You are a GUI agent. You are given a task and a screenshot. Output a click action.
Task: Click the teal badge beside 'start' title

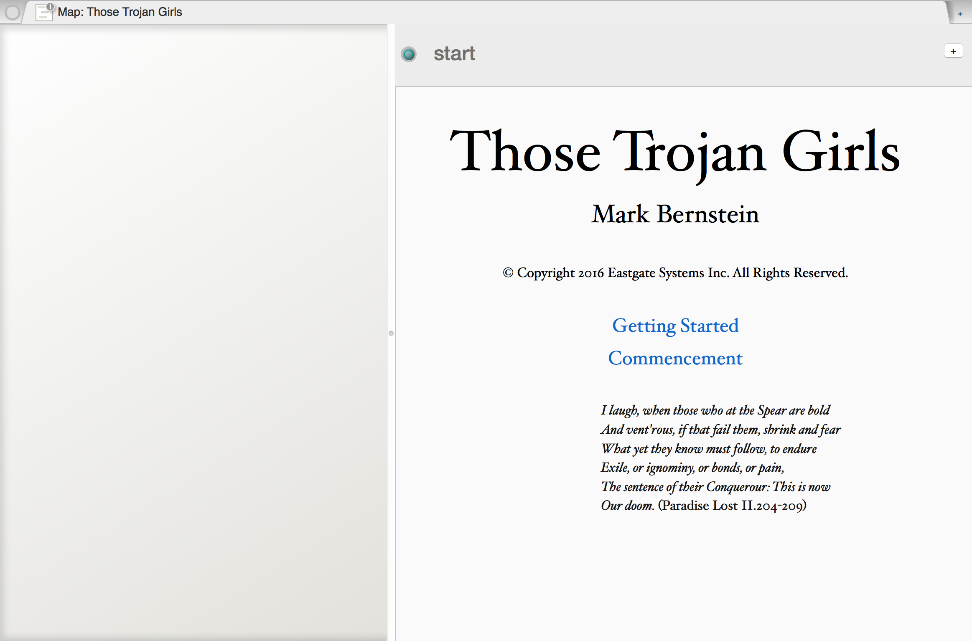[409, 54]
